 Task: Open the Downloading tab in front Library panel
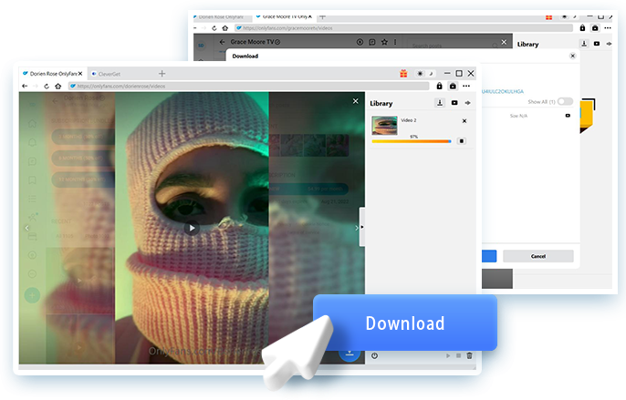pos(440,103)
